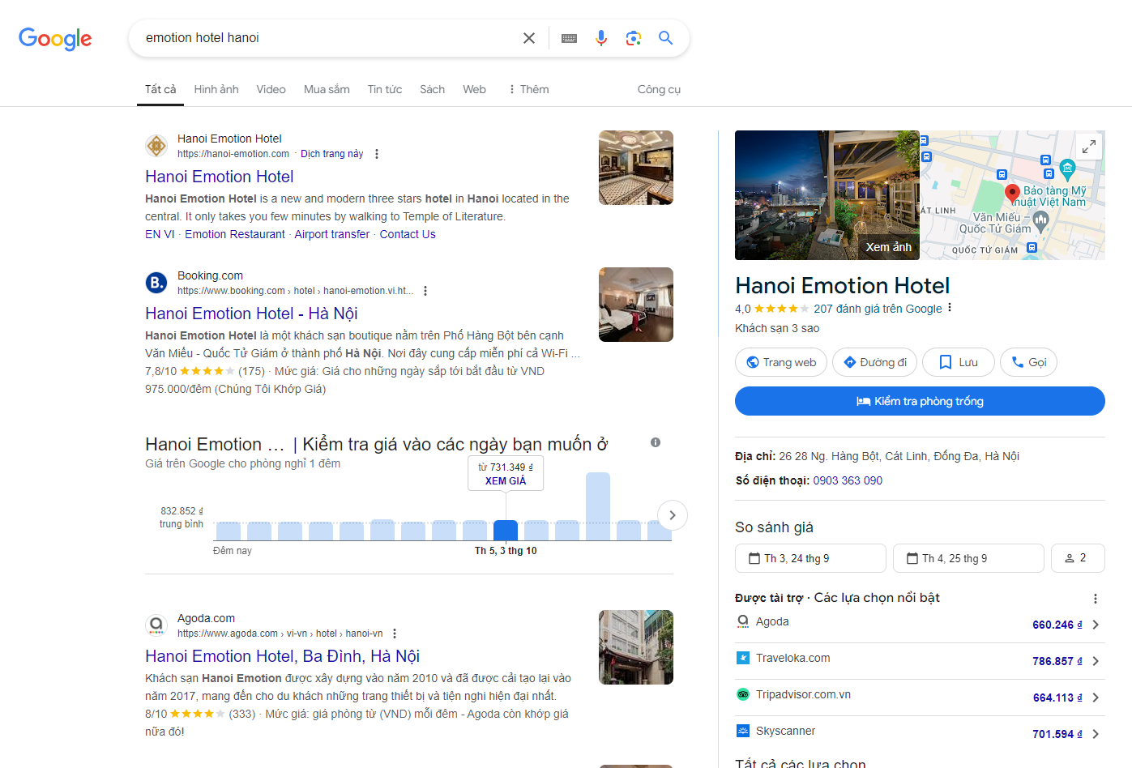The width and height of the screenshot is (1132, 768).
Task: Click Xem ảnh on hotel photo
Action: click(x=888, y=247)
